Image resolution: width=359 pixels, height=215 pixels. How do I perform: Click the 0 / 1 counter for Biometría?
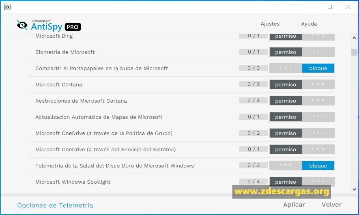(254, 52)
